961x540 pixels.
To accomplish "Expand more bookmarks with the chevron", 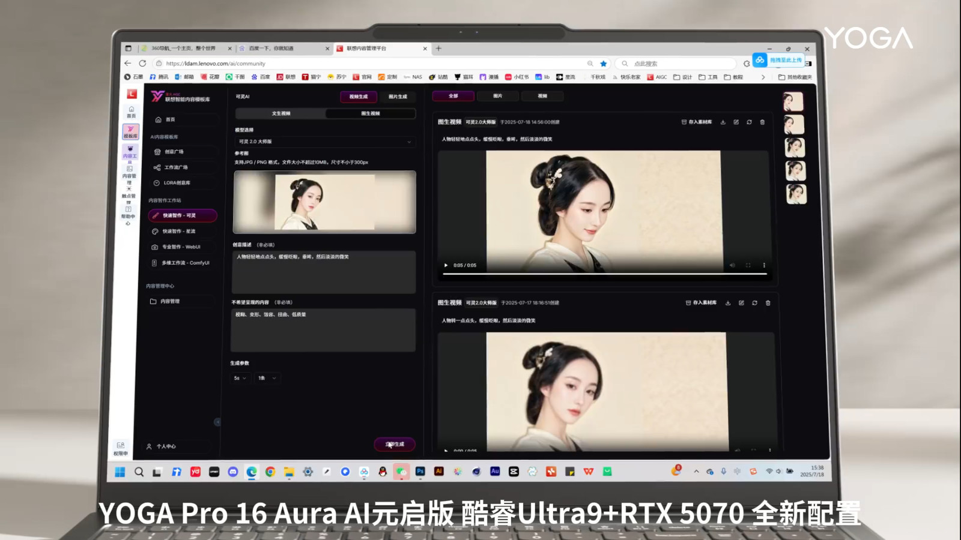I will coord(763,77).
